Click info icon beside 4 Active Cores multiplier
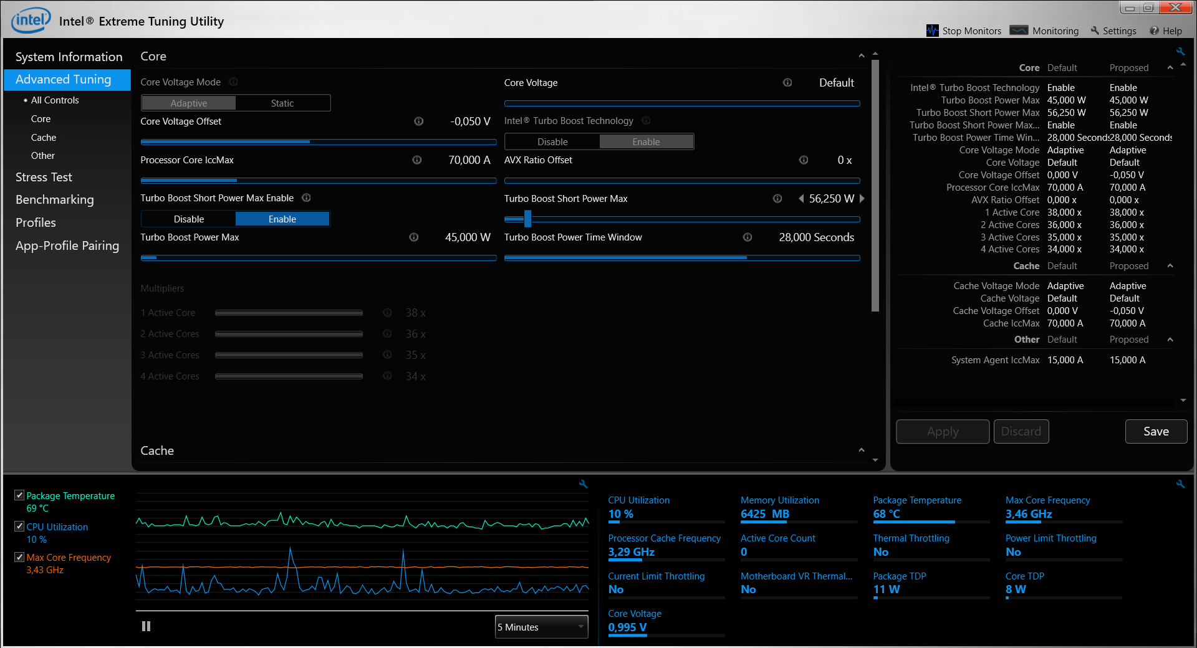The width and height of the screenshot is (1197, 648). pyautogui.click(x=387, y=376)
